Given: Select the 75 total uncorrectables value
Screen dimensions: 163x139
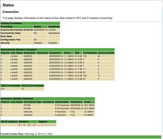Looking at the screenshot, I should (22, 89).
